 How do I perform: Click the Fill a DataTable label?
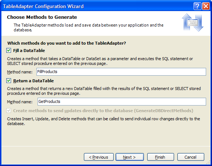tap(29, 51)
